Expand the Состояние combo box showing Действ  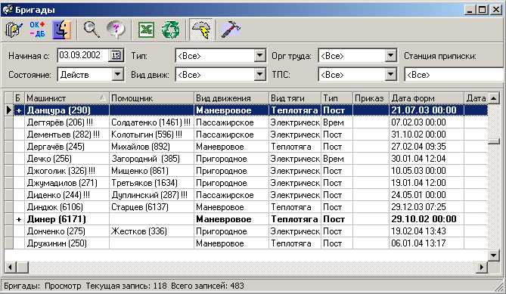point(117,75)
